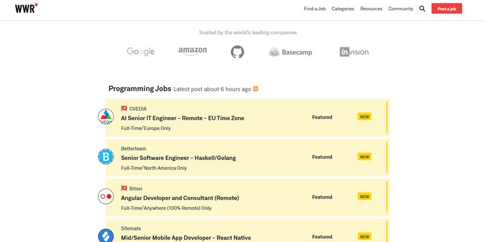Click Featured label on Sitemate listing
The width and height of the screenshot is (485, 242).
pyautogui.click(x=322, y=237)
